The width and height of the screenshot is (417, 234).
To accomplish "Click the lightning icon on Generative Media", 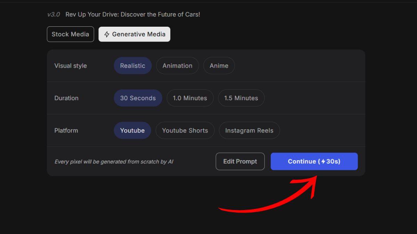I will click(x=107, y=35).
